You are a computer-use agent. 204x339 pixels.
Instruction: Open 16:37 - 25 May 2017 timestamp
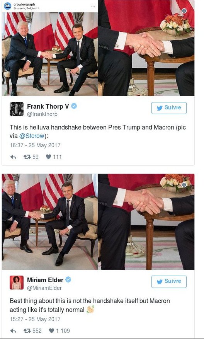click(35, 145)
